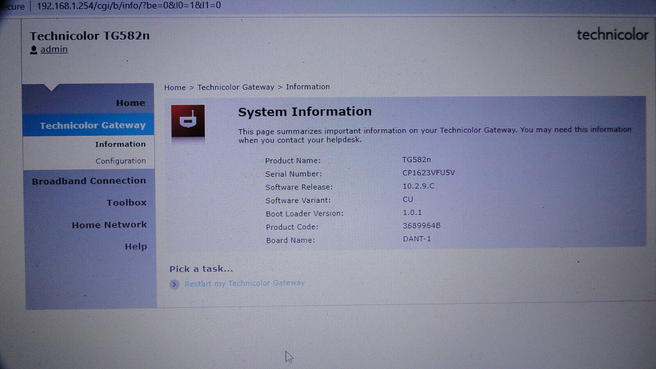Select product name value TG582n
Viewport: 656px width, 369px height.
click(416, 159)
